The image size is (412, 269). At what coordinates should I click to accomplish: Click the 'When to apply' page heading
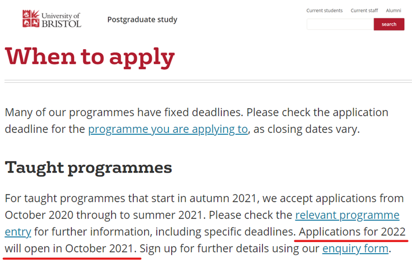click(x=90, y=57)
